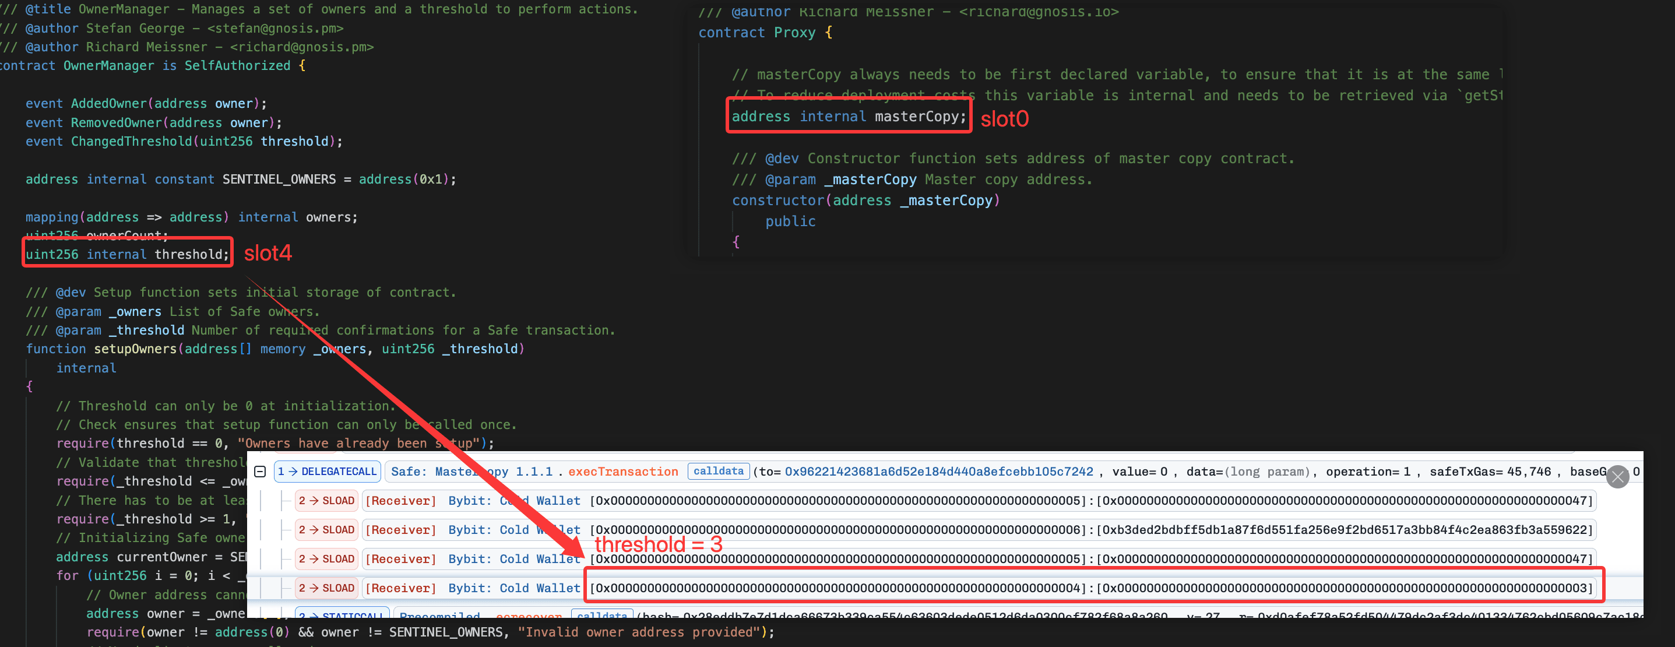Viewport: 1675px width, 647px height.
Task: Click the STATICCALL badge at bottom
Action: (343, 614)
